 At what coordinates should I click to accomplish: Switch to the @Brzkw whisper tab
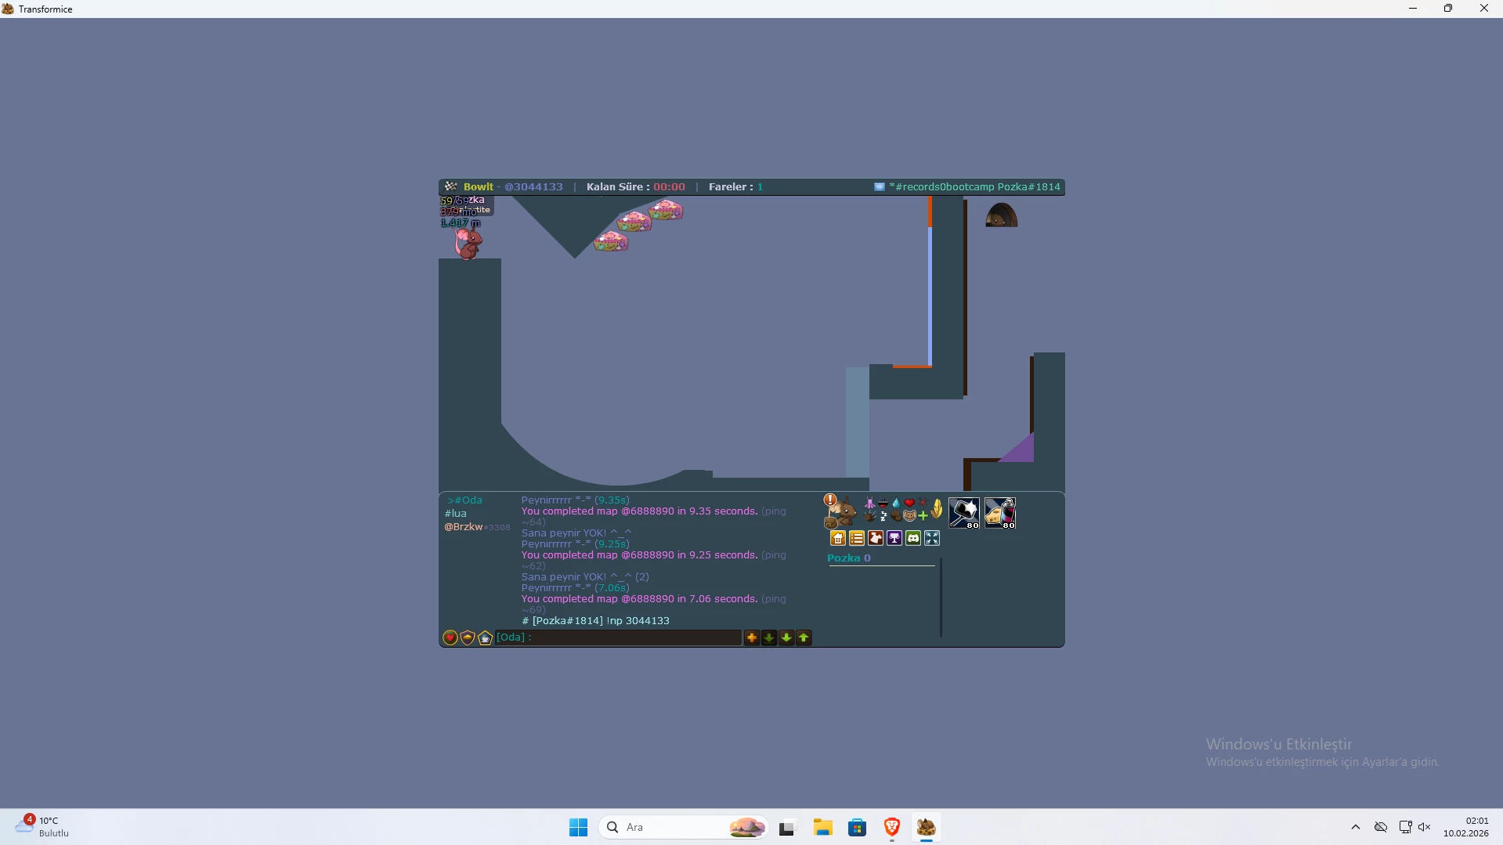point(477,527)
